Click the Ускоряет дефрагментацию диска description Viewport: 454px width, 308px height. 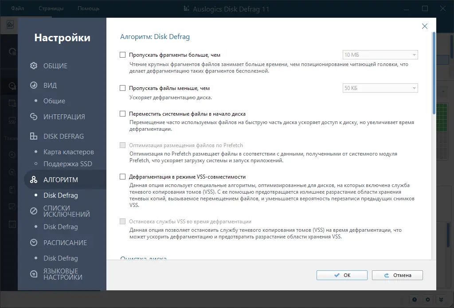click(171, 97)
